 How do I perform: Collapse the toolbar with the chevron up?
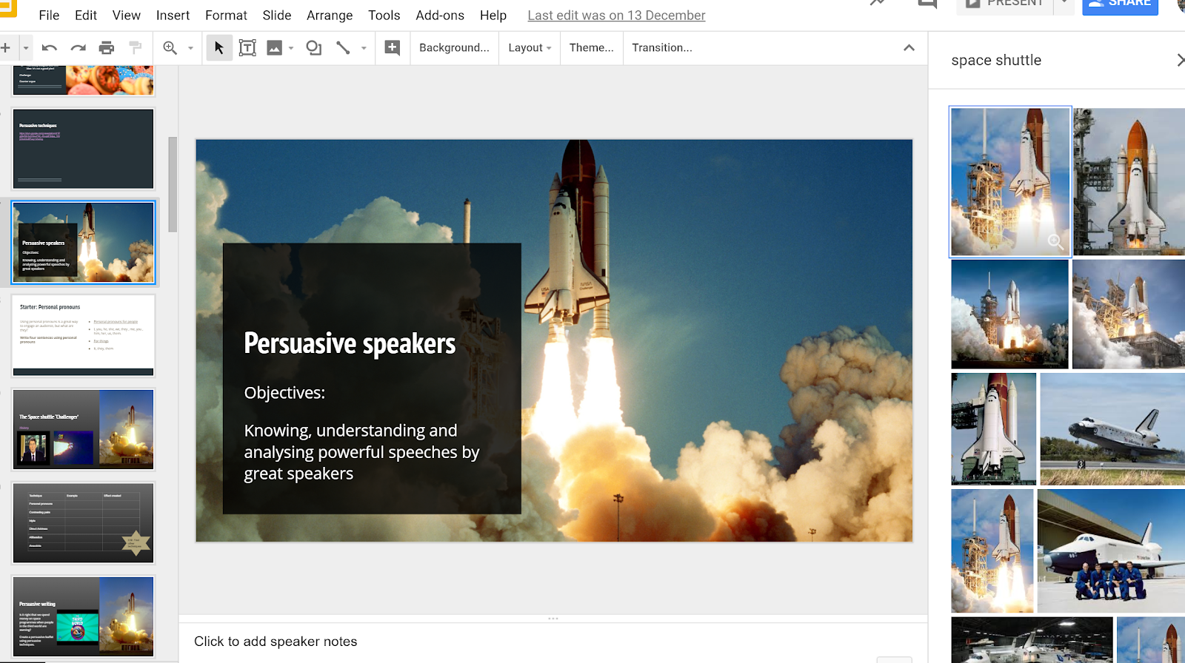pos(909,48)
